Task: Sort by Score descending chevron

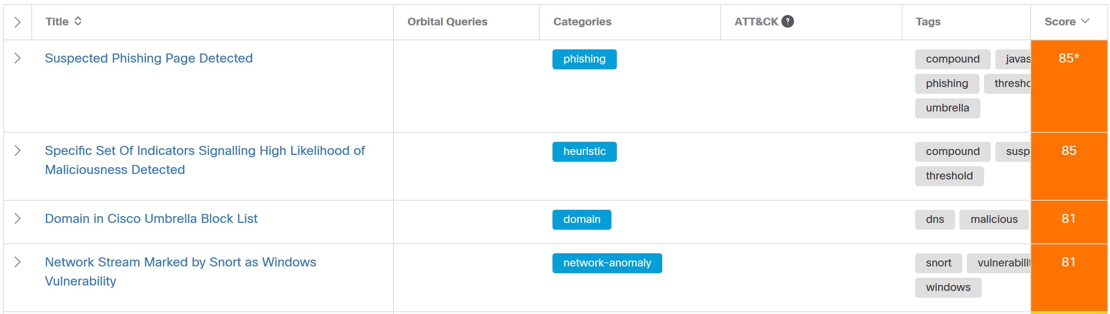Action: click(x=1085, y=21)
